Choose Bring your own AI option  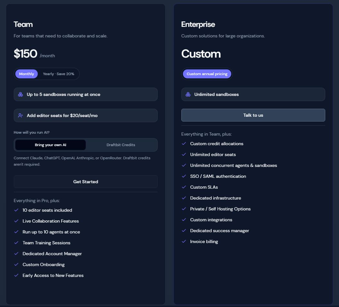(x=51, y=145)
